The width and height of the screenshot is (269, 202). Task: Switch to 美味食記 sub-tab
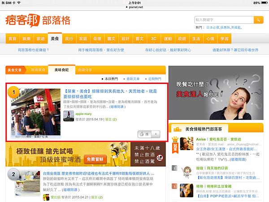[61, 70]
